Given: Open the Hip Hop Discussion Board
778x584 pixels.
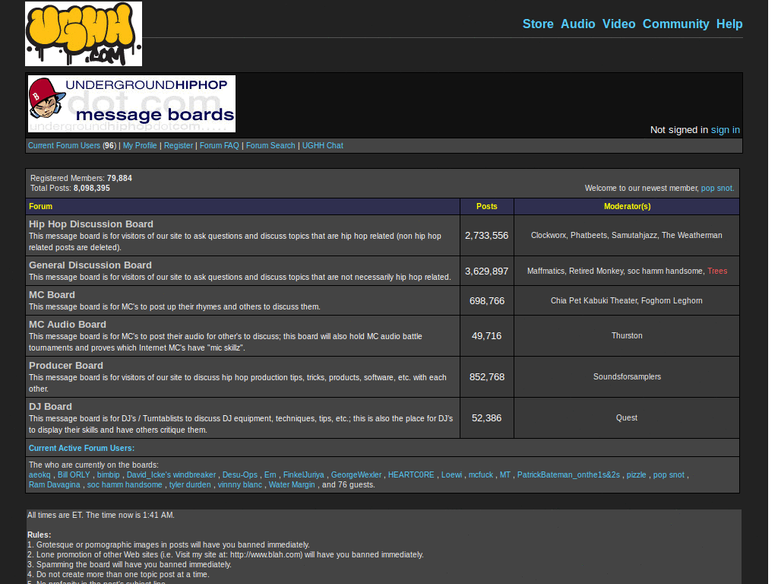Looking at the screenshot, I should (x=91, y=224).
